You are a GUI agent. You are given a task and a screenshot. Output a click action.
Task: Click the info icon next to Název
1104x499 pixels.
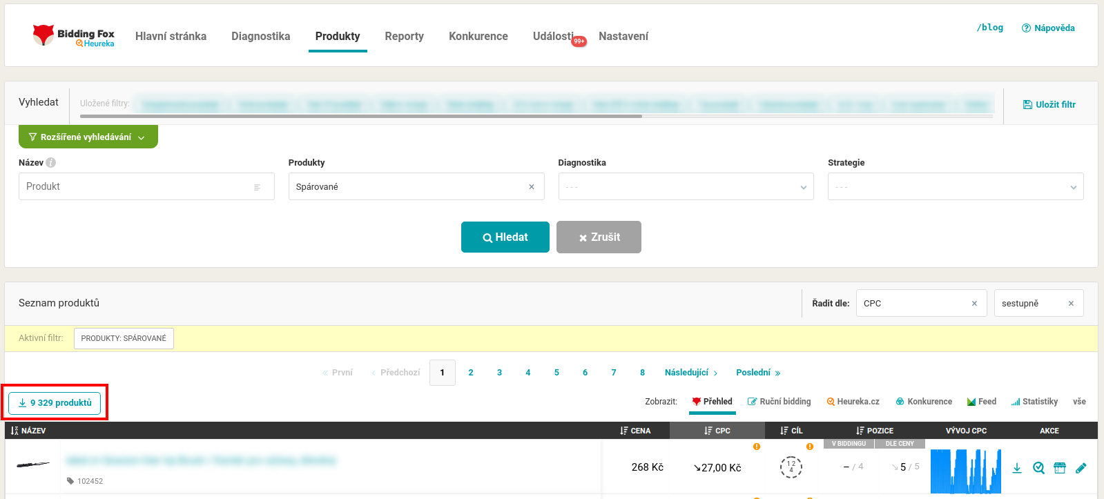click(51, 163)
